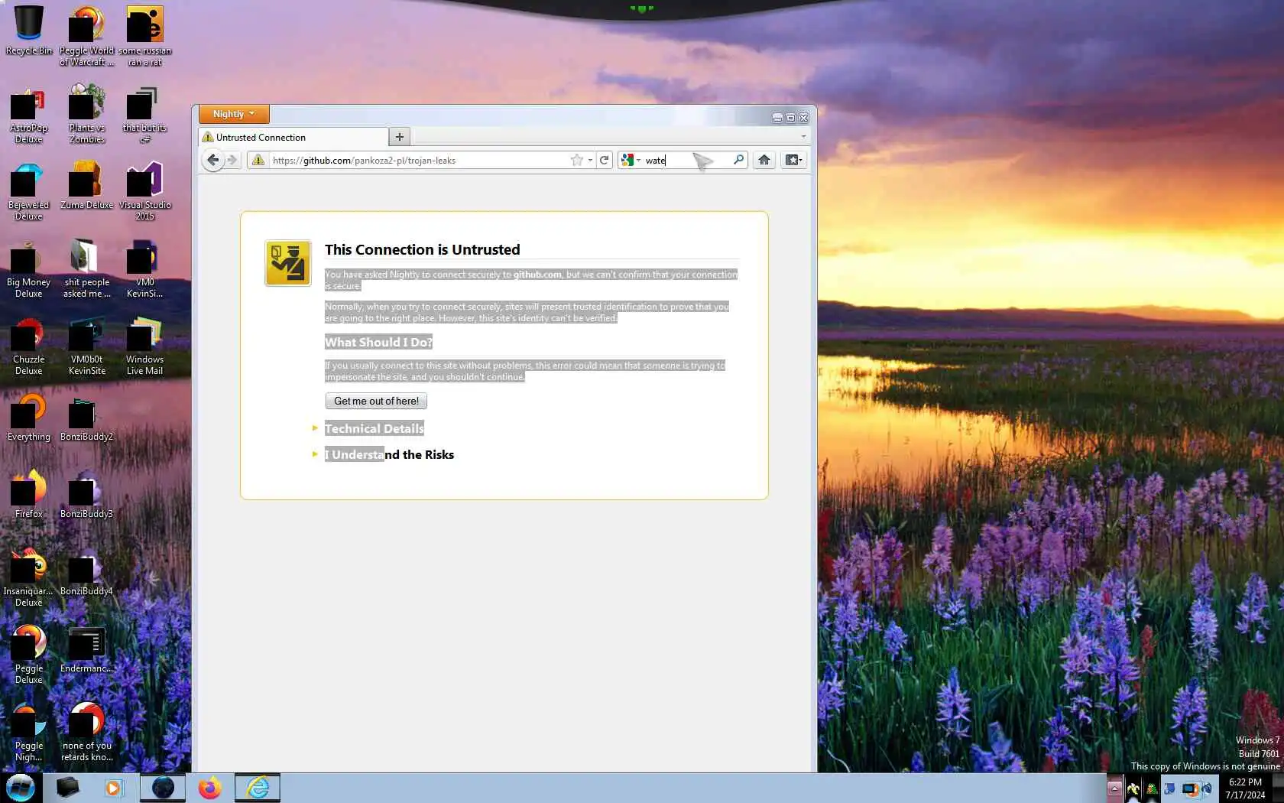The width and height of the screenshot is (1284, 803).
Task: Select the Untrusted Connection tab
Action: [x=293, y=138]
